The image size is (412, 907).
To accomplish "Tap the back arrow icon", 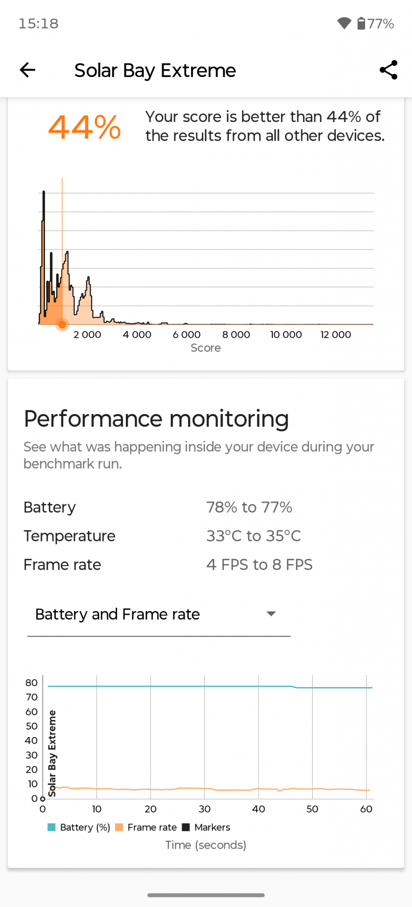I will tap(28, 70).
